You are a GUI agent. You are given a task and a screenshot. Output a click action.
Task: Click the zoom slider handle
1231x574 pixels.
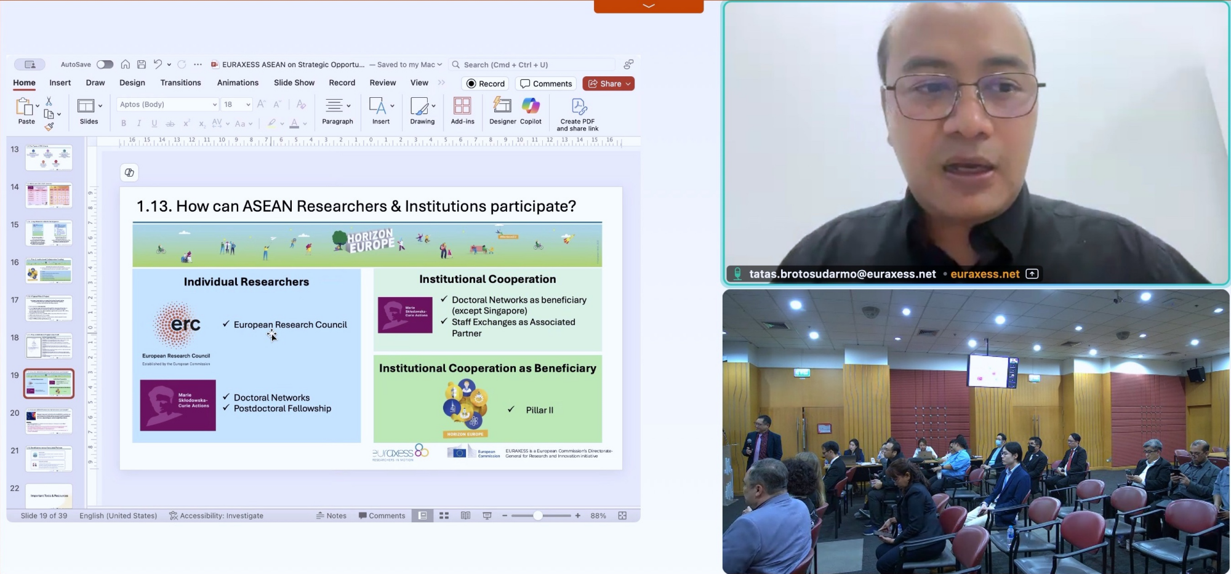coord(538,516)
